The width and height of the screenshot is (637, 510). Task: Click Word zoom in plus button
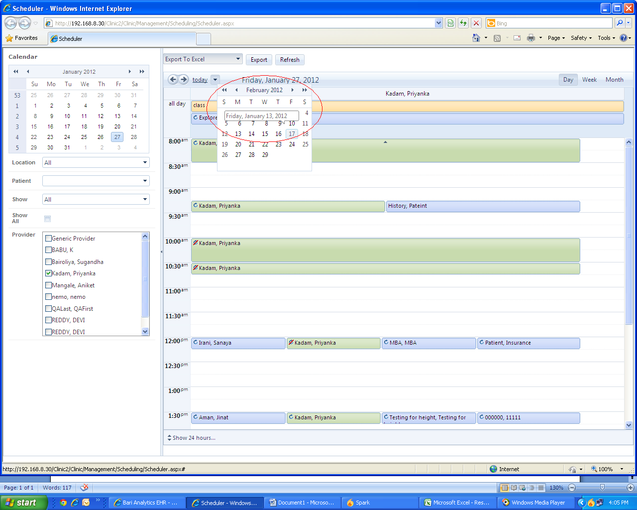[x=631, y=488]
